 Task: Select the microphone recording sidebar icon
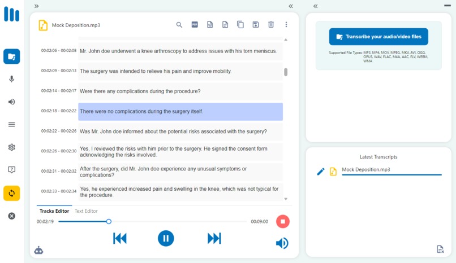pos(12,79)
